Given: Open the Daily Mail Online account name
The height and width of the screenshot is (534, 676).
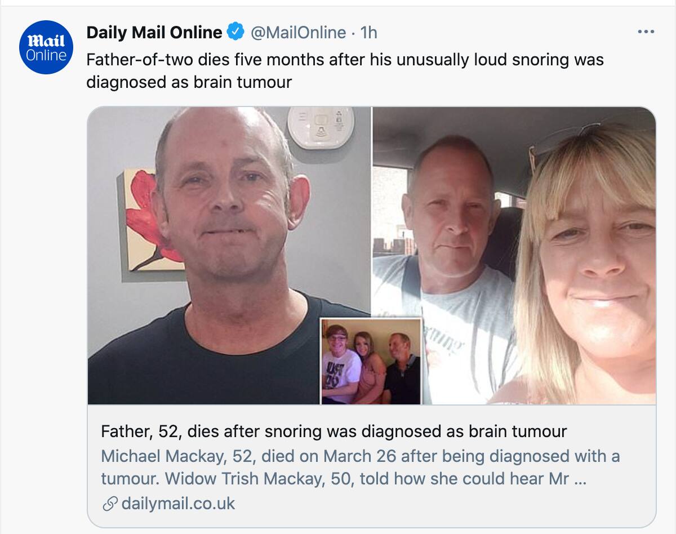Looking at the screenshot, I should tap(154, 33).
